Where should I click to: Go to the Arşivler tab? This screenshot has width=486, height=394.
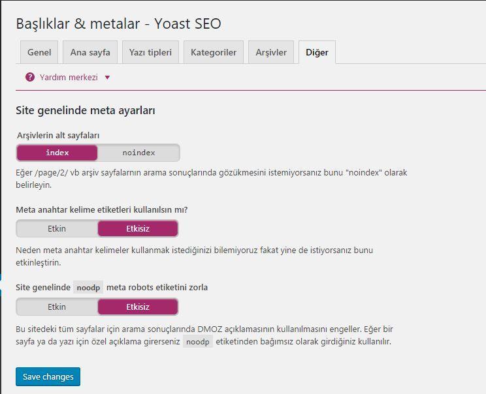coord(271,52)
